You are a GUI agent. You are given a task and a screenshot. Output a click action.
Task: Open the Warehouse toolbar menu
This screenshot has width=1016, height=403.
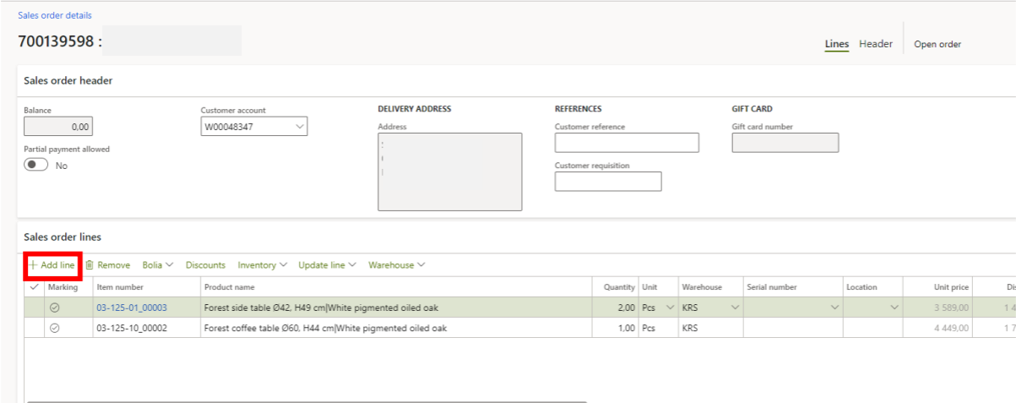tap(396, 265)
